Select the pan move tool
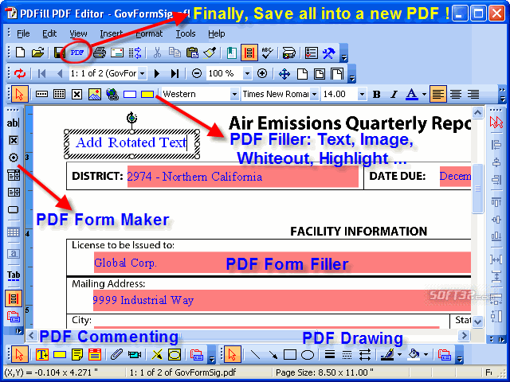Screen dimensions: 510x382 [x=284, y=74]
